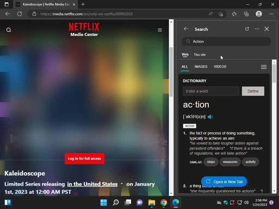Viewport: 279px width, 209px height.
Task: Click in the United States link
Action: click(x=92, y=184)
